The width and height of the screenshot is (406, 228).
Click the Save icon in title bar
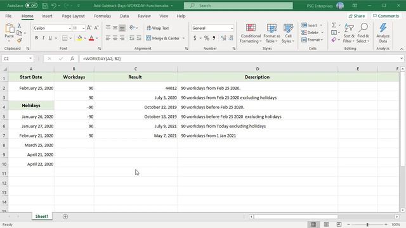pos(44,6)
